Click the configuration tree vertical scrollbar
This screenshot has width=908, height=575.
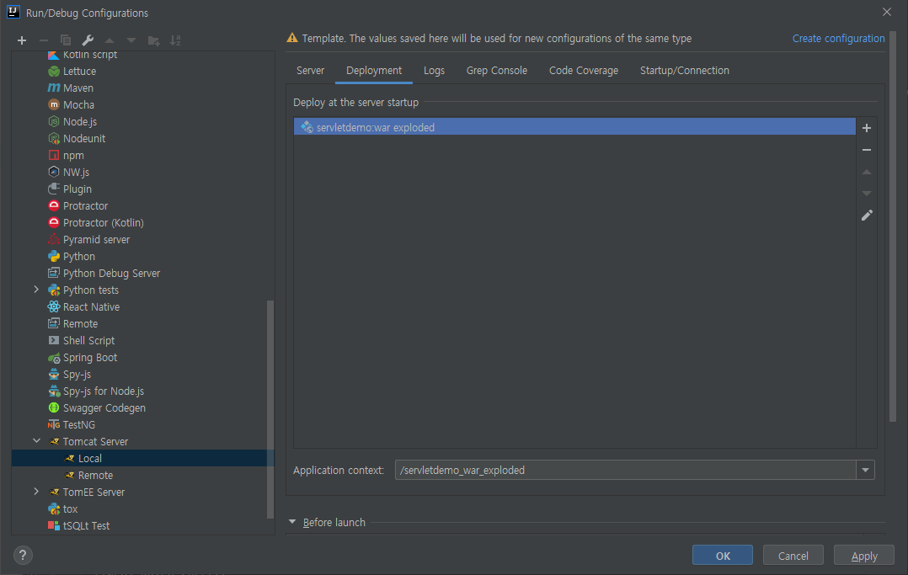tap(270, 409)
